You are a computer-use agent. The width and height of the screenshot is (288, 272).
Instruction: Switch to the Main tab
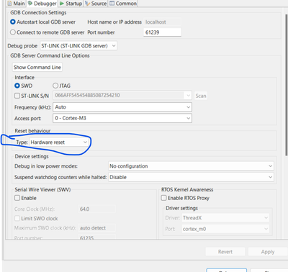pyautogui.click(x=16, y=4)
